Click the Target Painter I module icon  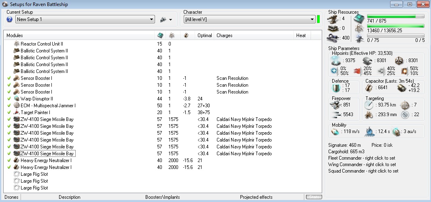16,112
